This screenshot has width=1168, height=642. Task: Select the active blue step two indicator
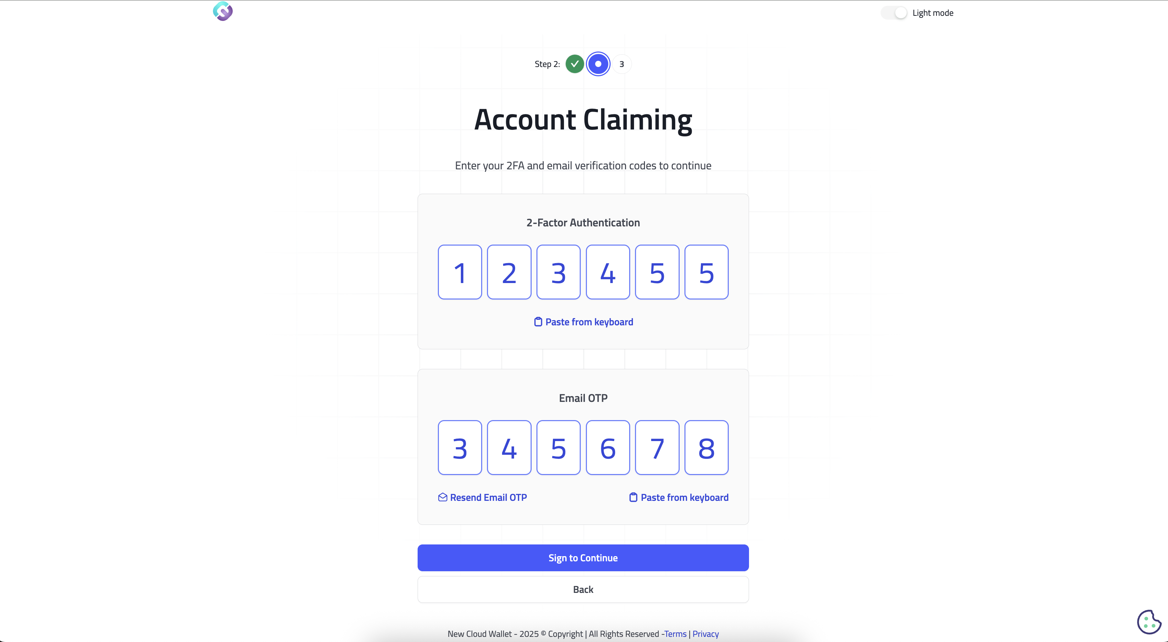(x=598, y=64)
